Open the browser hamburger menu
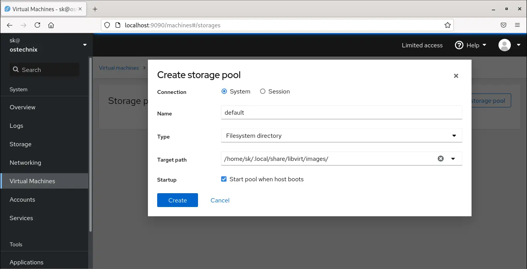This screenshot has height=269, width=527. click(517, 25)
